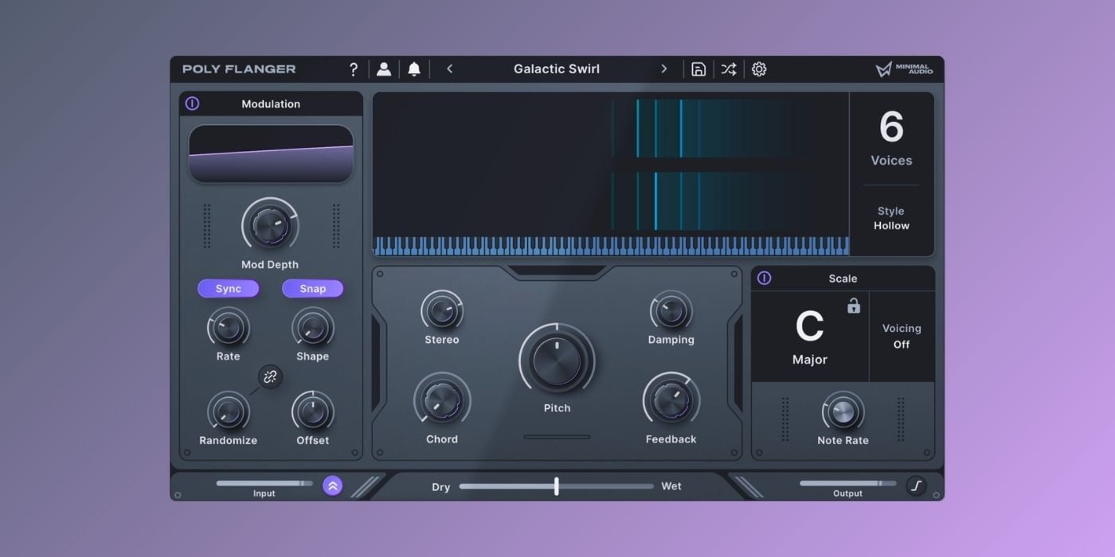Click the user account icon
Image resolution: width=1115 pixels, height=557 pixels.
point(384,69)
